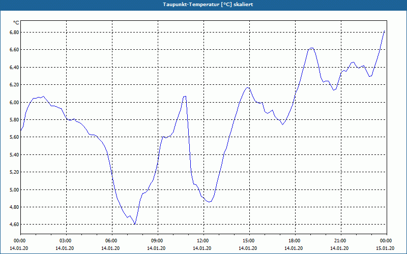Click the 12:00 x-axis label
The height and width of the screenshot is (254, 407).
click(x=203, y=241)
